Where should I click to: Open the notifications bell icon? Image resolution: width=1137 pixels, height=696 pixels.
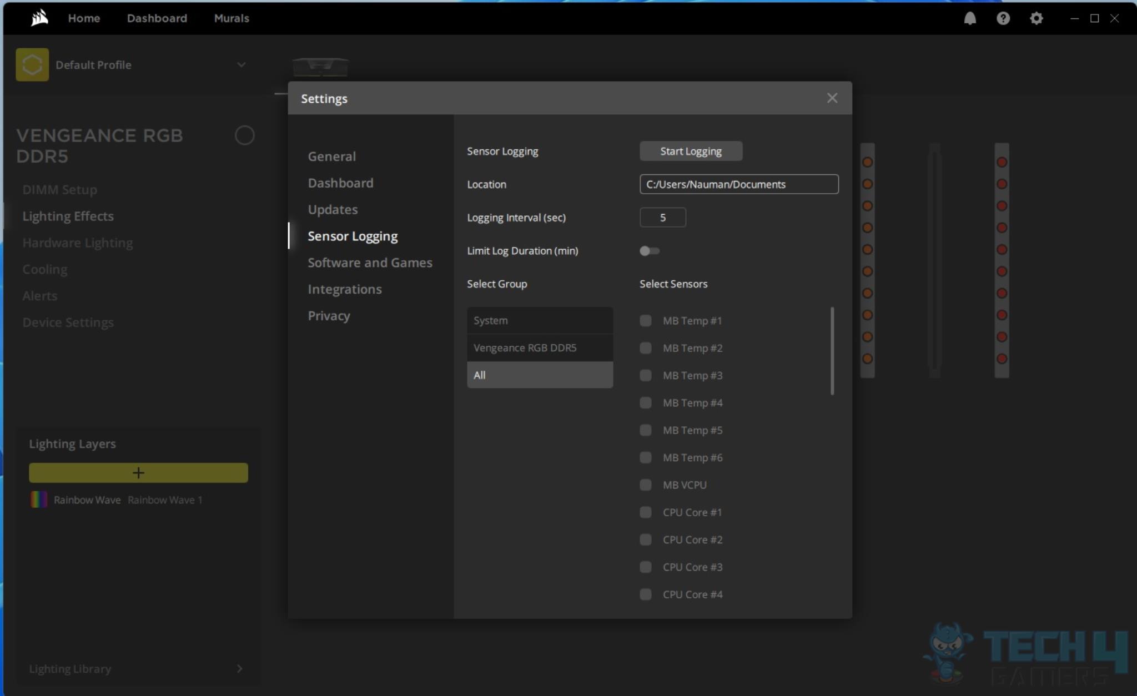pyautogui.click(x=970, y=18)
